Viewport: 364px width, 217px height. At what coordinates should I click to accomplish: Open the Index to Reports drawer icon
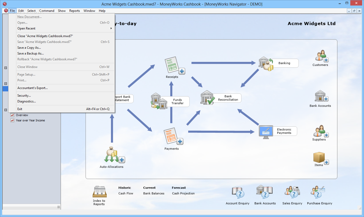click(99, 192)
